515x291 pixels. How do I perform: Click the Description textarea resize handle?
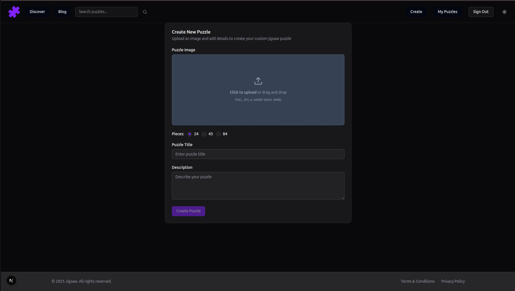[343, 198]
